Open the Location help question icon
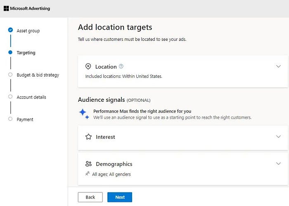This screenshot has width=289, height=206. (x=121, y=66)
